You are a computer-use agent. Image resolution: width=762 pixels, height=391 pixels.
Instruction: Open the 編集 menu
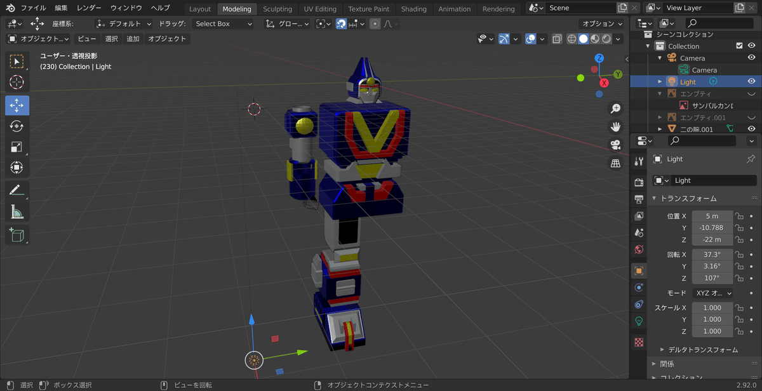[61, 8]
